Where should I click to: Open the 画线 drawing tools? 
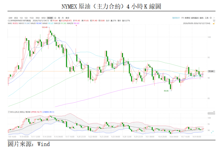pos(202,18)
